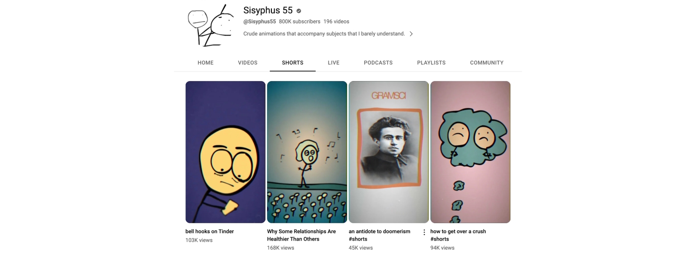
Task: Open the Community tab
Action: point(487,63)
